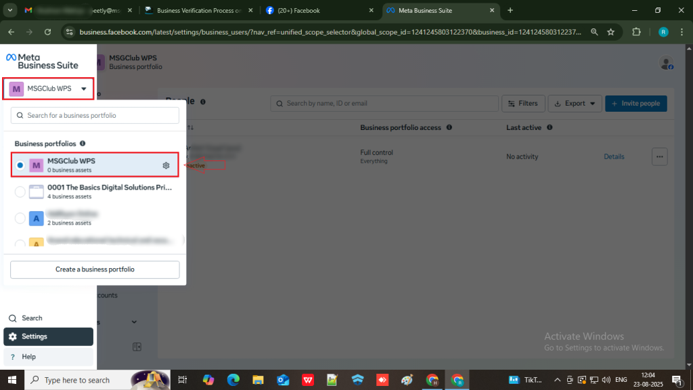This screenshot has width=693, height=390.
Task: Click the three-dot more options button
Action: [x=660, y=156]
